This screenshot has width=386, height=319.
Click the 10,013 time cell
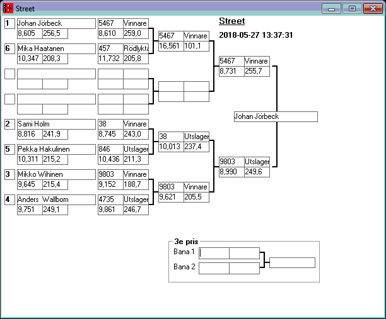[170, 147]
